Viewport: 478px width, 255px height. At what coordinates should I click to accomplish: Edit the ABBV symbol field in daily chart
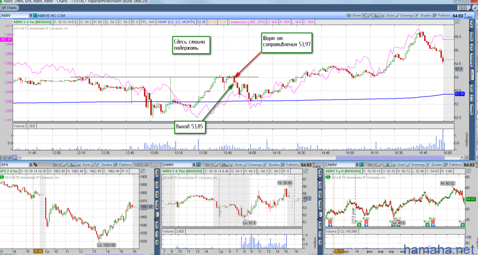tap(341, 165)
